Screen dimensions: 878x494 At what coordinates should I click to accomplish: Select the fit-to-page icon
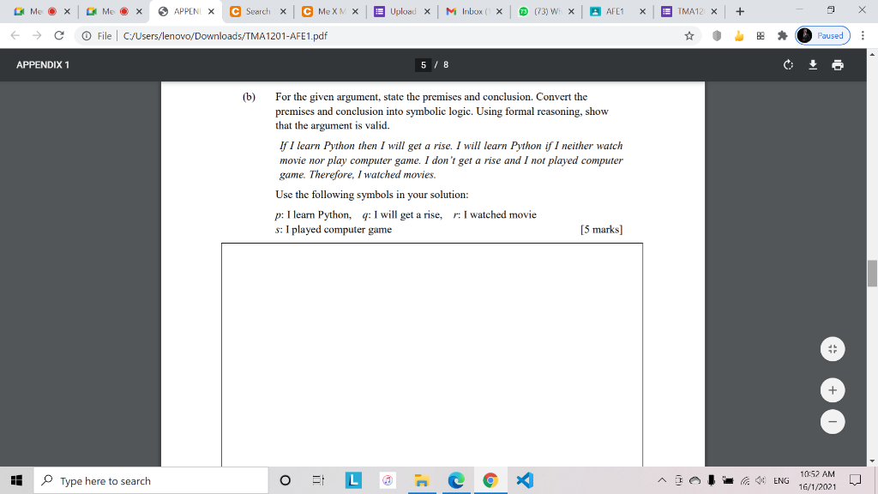click(x=833, y=349)
